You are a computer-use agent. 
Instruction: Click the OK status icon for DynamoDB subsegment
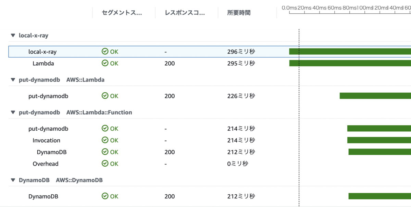coord(104,152)
